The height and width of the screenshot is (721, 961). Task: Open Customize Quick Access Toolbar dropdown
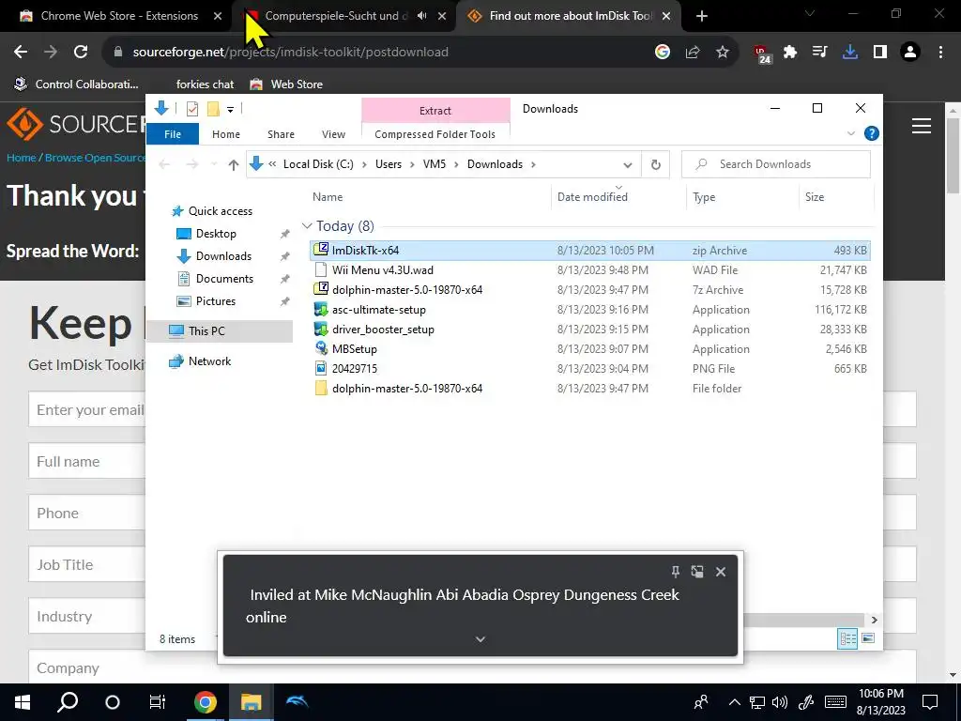[231, 110]
